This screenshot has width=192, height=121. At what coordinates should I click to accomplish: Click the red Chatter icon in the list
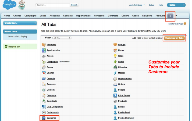(44, 73)
